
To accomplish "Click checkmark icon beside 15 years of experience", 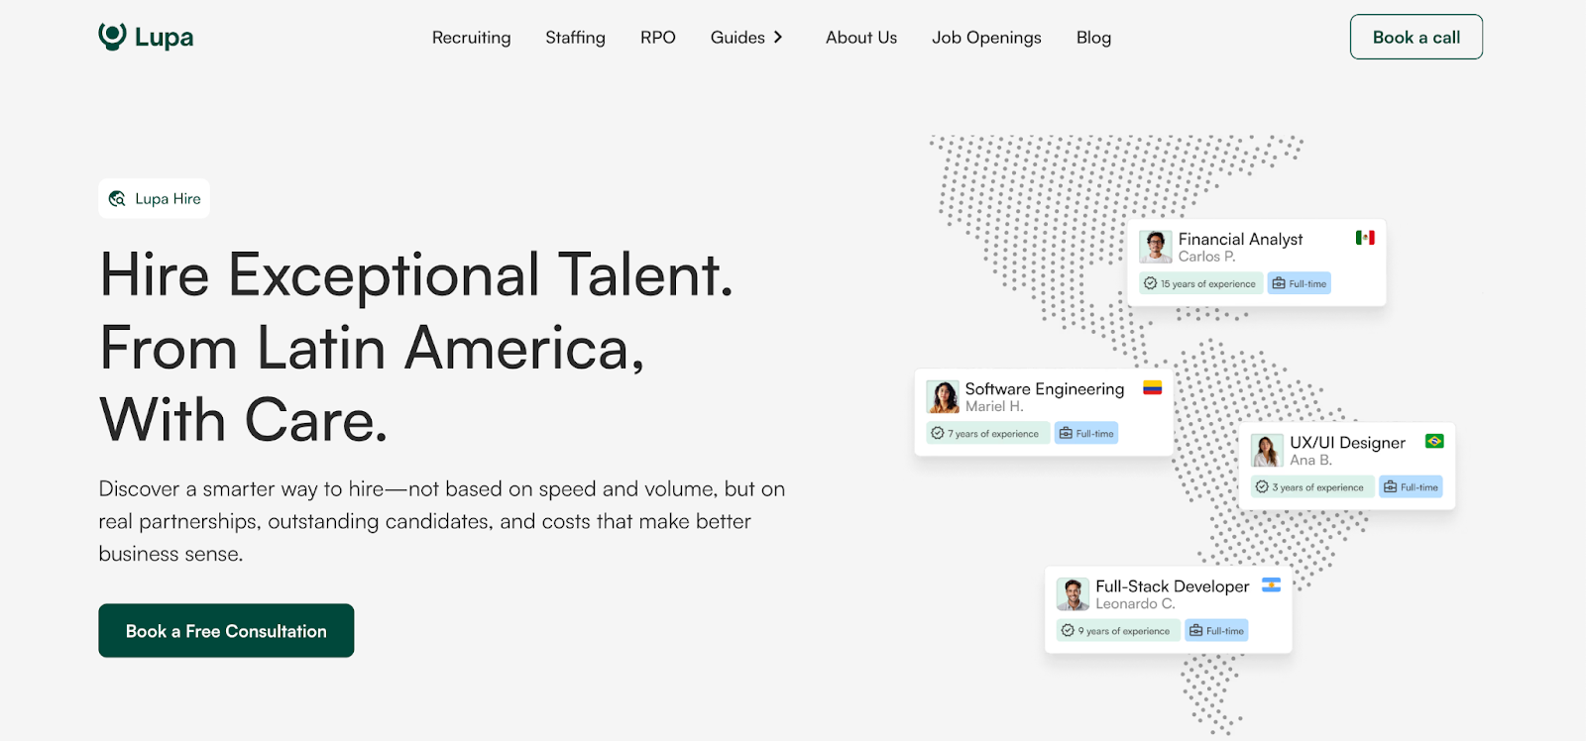I will pos(1151,283).
